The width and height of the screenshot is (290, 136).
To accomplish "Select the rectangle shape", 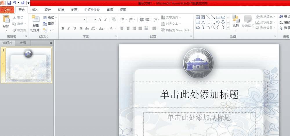I will tap(218, 17).
